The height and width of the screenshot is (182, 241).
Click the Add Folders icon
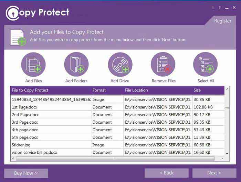[76, 64]
